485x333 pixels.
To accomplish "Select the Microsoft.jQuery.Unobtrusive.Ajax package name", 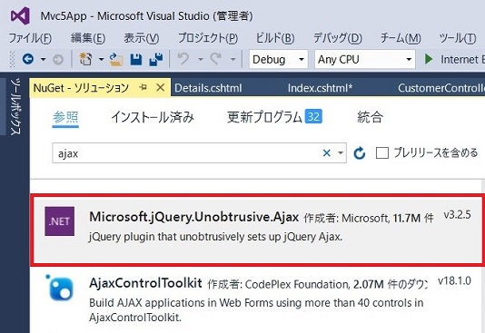I will [x=194, y=217].
